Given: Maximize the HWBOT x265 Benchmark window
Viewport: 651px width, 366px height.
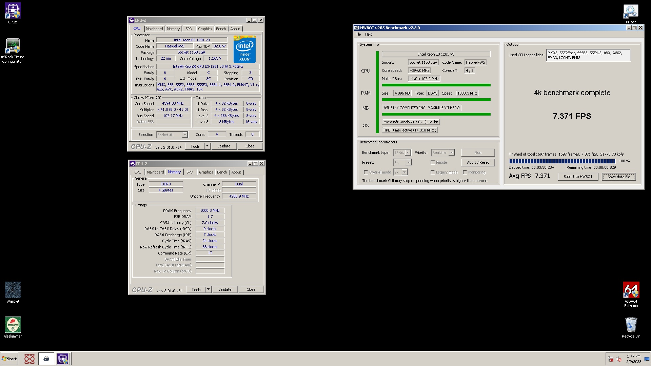Looking at the screenshot, I should (634, 28).
